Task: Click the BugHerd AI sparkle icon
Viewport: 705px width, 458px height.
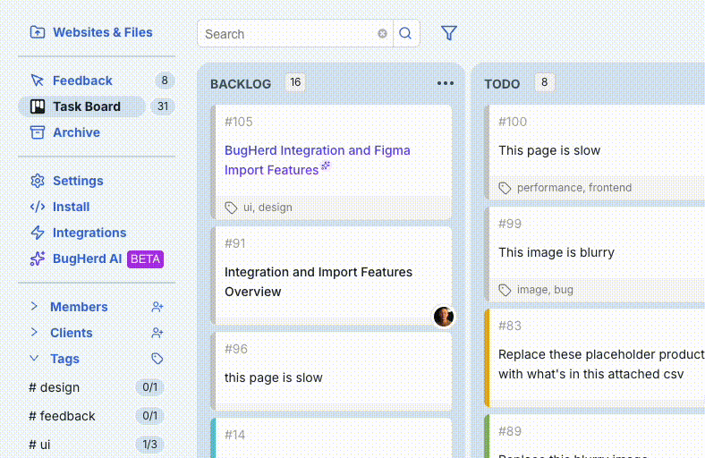Action: (x=38, y=259)
